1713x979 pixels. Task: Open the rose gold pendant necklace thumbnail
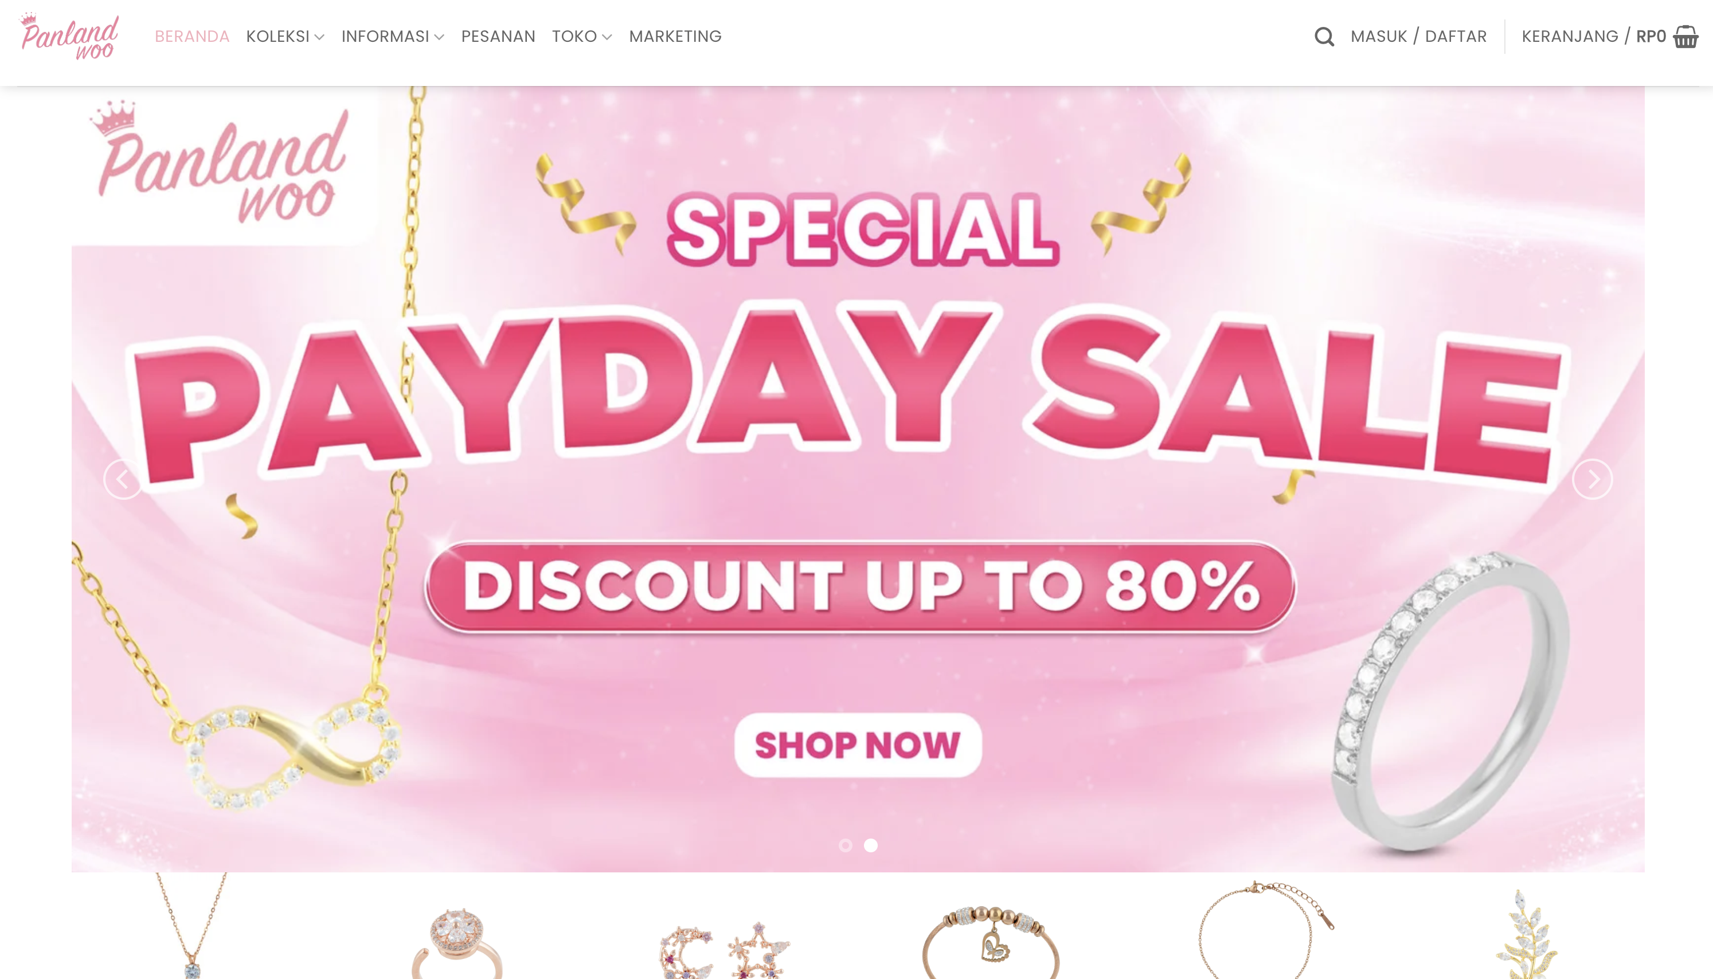(191, 926)
